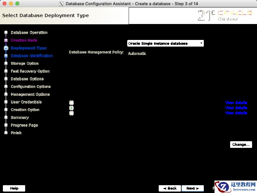
Task: Proceed with the Next button
Action: [x=193, y=188]
